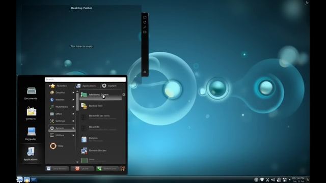Open BleachBit (as root) entry
Screen dimensions: 326x183
tap(101, 117)
